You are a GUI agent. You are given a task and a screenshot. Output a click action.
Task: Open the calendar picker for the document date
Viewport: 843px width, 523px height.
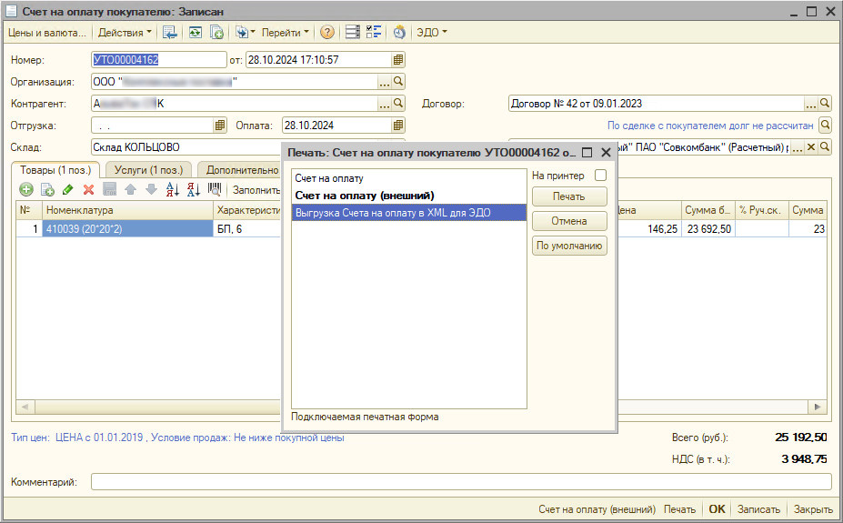(x=397, y=60)
